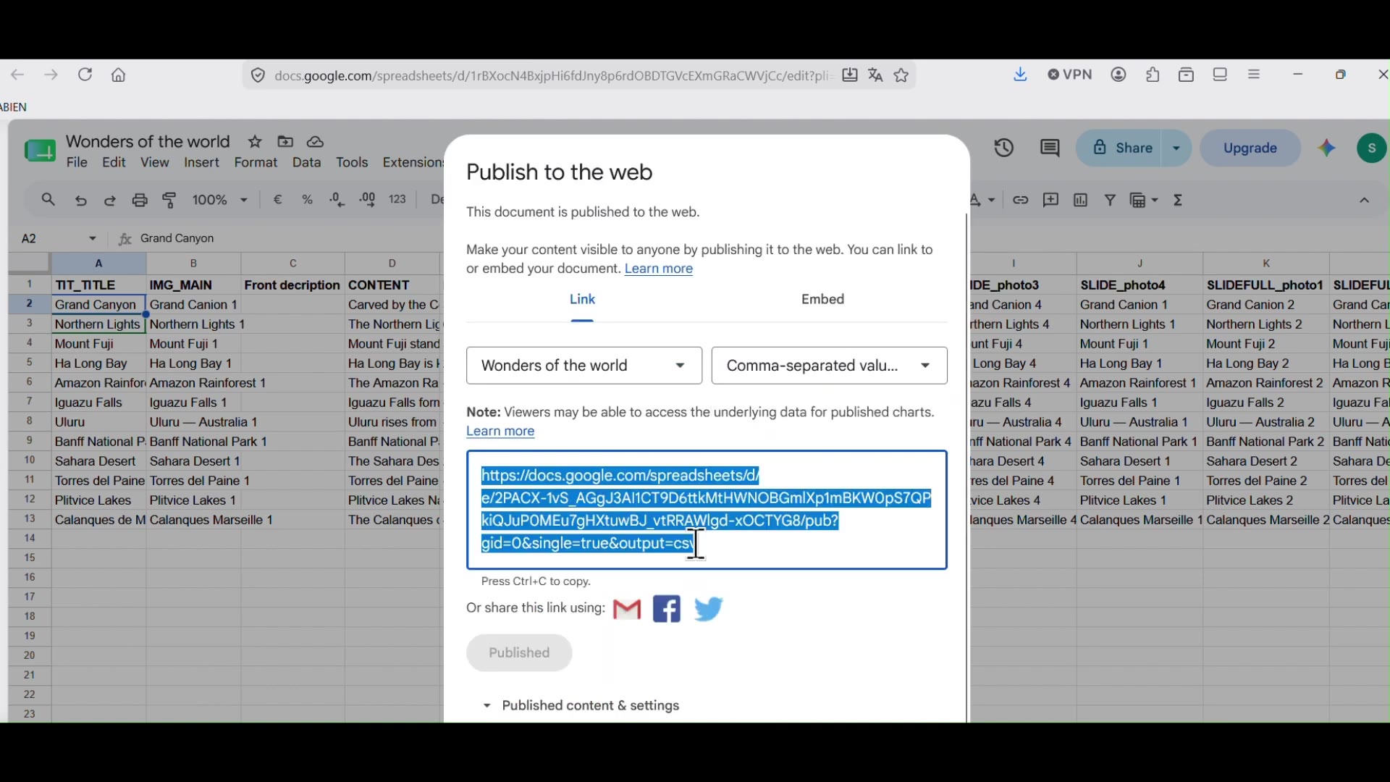
Task: Share link via Facebook icon
Action: click(667, 610)
